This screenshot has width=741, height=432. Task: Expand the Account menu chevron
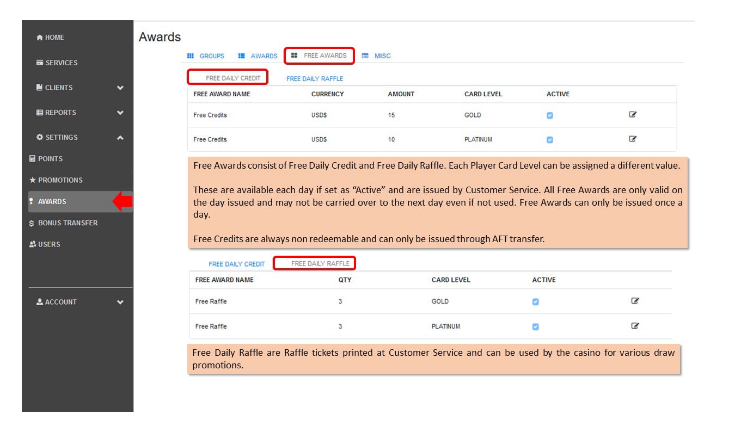(x=120, y=303)
